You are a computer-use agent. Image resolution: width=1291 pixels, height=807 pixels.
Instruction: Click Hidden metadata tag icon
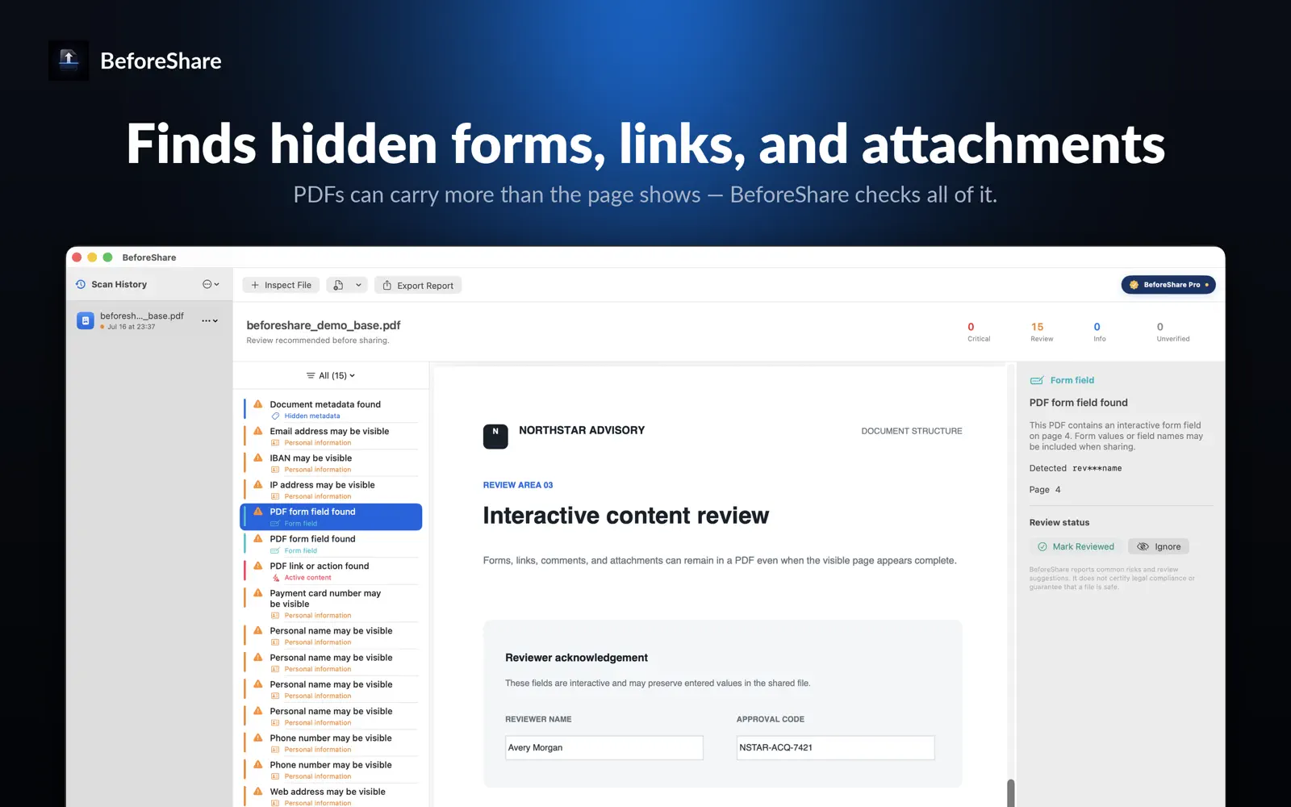(x=275, y=416)
